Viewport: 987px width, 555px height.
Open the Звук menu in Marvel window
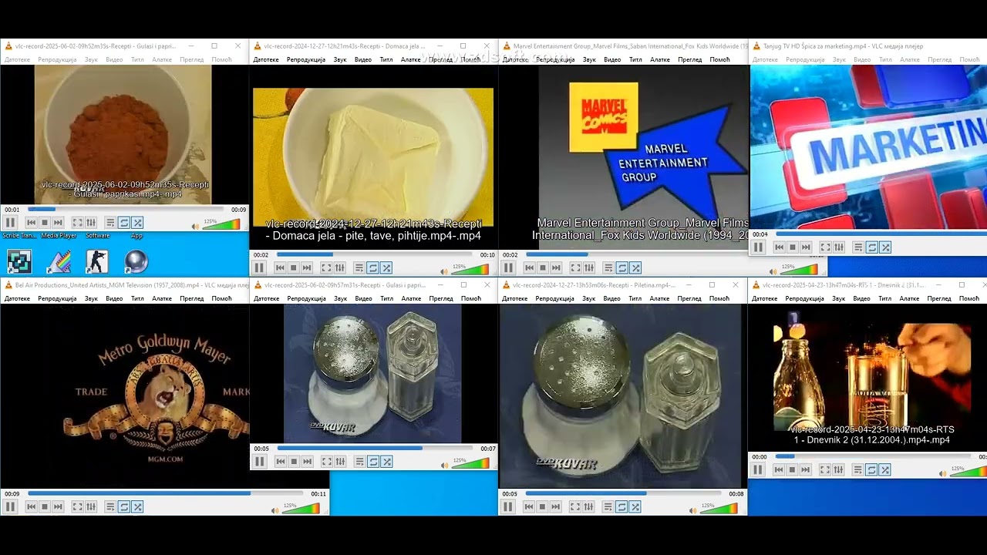click(589, 59)
